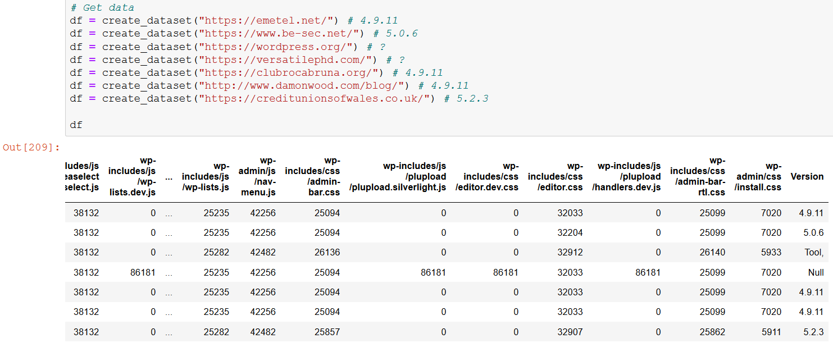Click the standalone "df" line in code cell
833x352 pixels.
coord(76,125)
